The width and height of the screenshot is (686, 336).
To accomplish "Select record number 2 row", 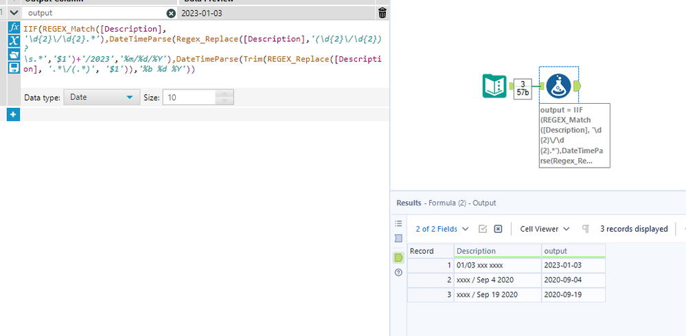I will [x=431, y=280].
